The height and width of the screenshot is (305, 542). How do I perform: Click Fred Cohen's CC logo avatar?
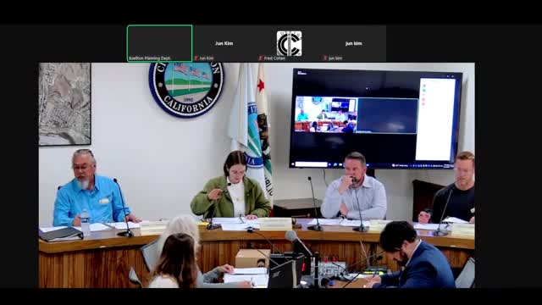tap(289, 43)
